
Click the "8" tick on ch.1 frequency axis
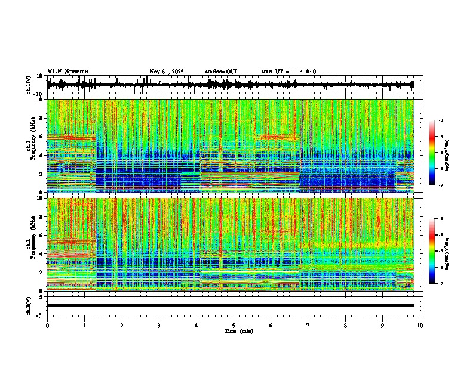(42, 118)
